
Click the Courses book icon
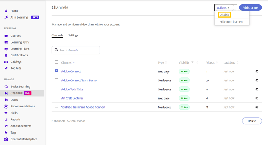[6, 36]
